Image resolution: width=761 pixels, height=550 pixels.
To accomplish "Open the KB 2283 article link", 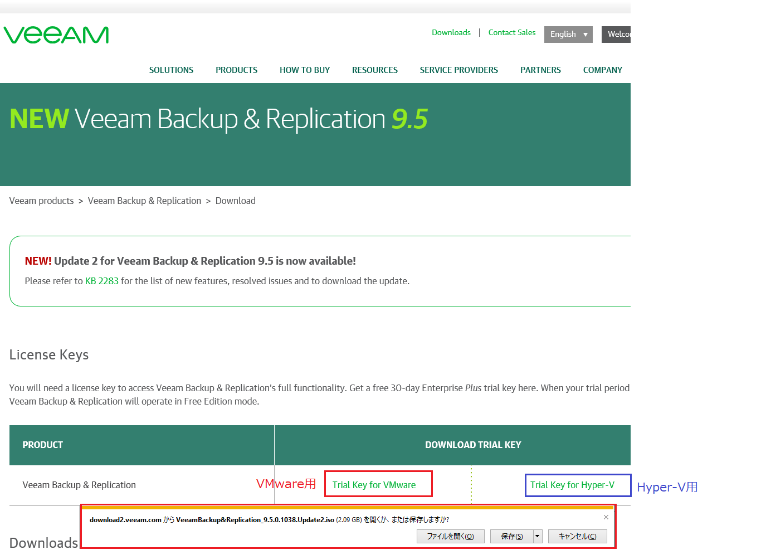I will 102,281.
